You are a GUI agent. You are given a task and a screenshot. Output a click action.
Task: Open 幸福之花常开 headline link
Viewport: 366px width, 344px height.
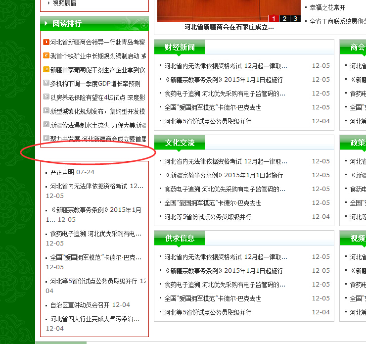coord(327,8)
